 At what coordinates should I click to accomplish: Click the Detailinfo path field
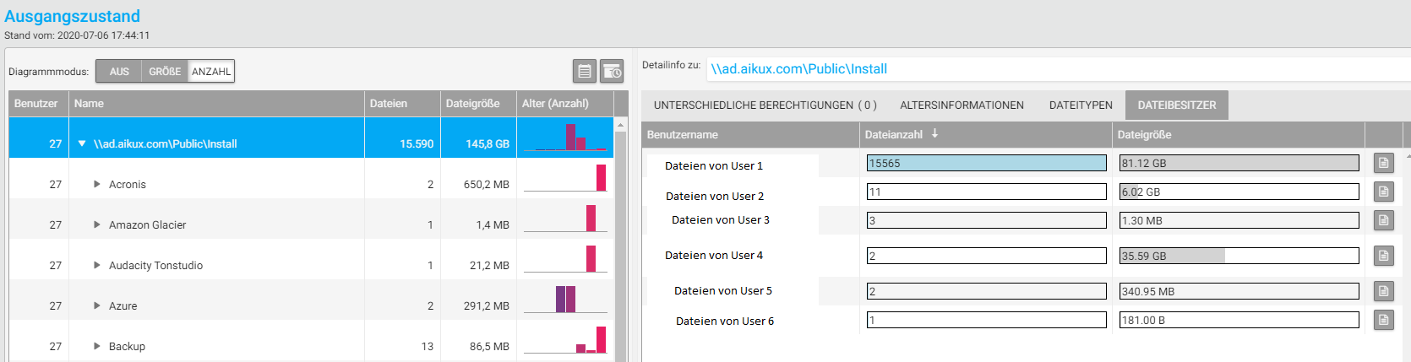point(1058,69)
